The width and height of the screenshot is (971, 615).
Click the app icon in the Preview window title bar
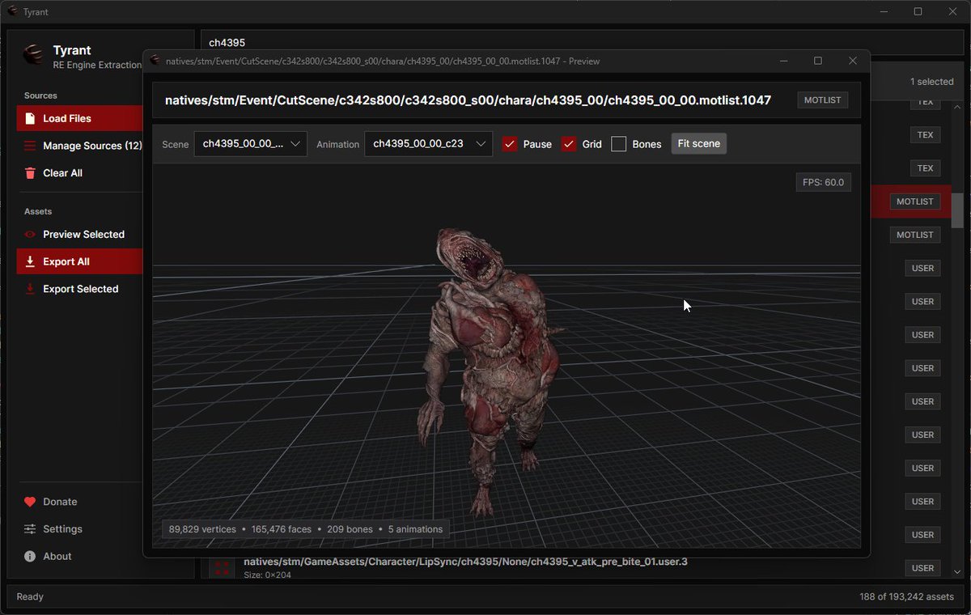pyautogui.click(x=155, y=61)
